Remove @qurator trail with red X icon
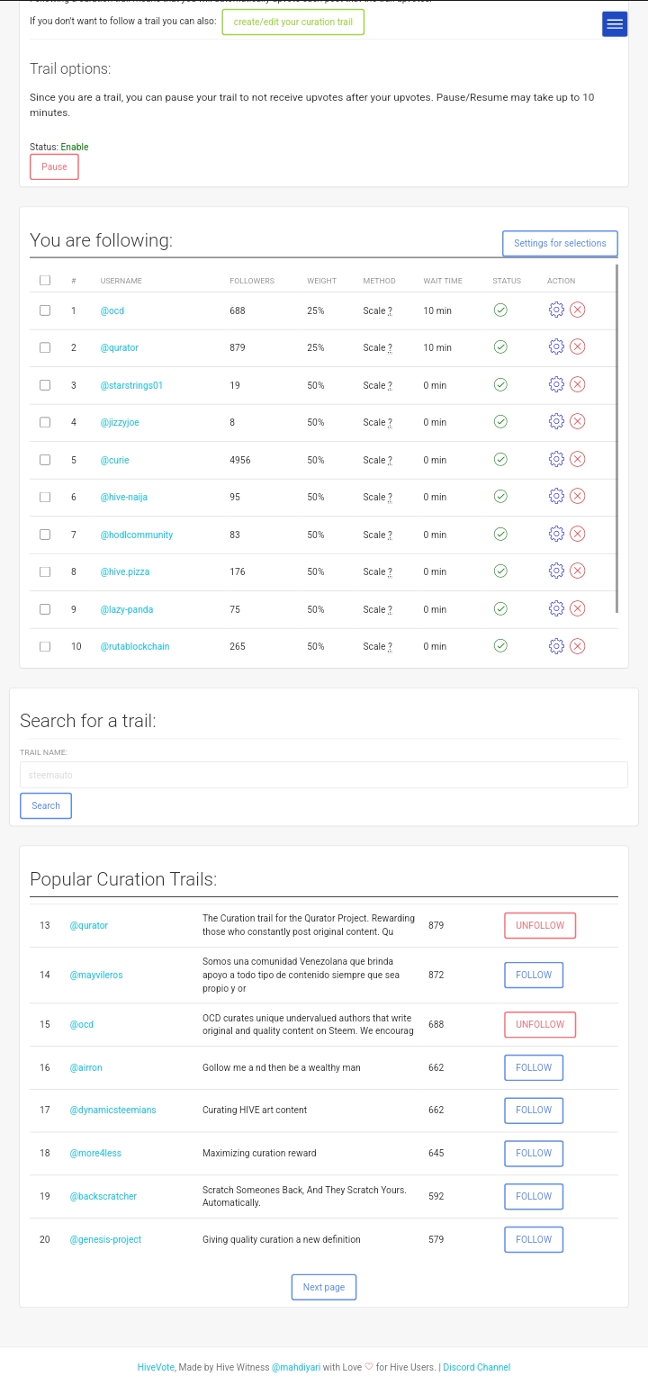 tap(578, 346)
